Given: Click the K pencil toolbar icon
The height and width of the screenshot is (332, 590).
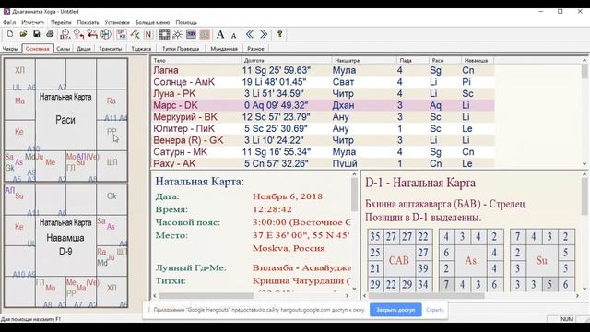Looking at the screenshot, I should [x=136, y=34].
